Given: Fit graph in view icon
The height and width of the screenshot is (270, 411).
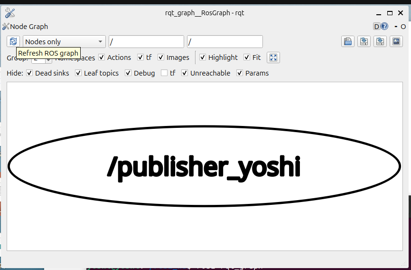Looking at the screenshot, I should pyautogui.click(x=273, y=58).
